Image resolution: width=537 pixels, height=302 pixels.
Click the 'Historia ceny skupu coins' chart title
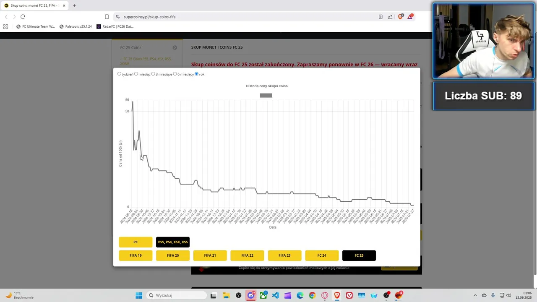[x=267, y=86]
